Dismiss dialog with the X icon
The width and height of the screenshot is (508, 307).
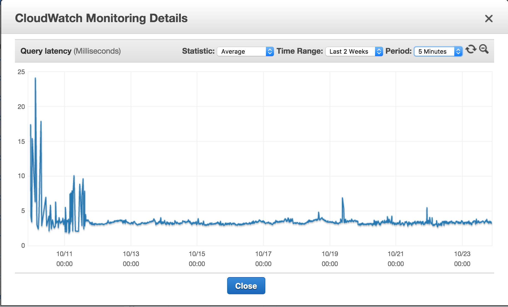[489, 19]
